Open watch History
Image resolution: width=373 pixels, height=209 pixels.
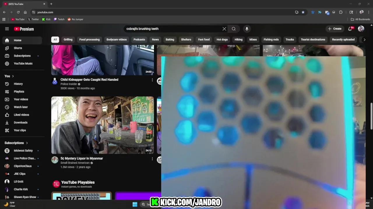point(22,84)
